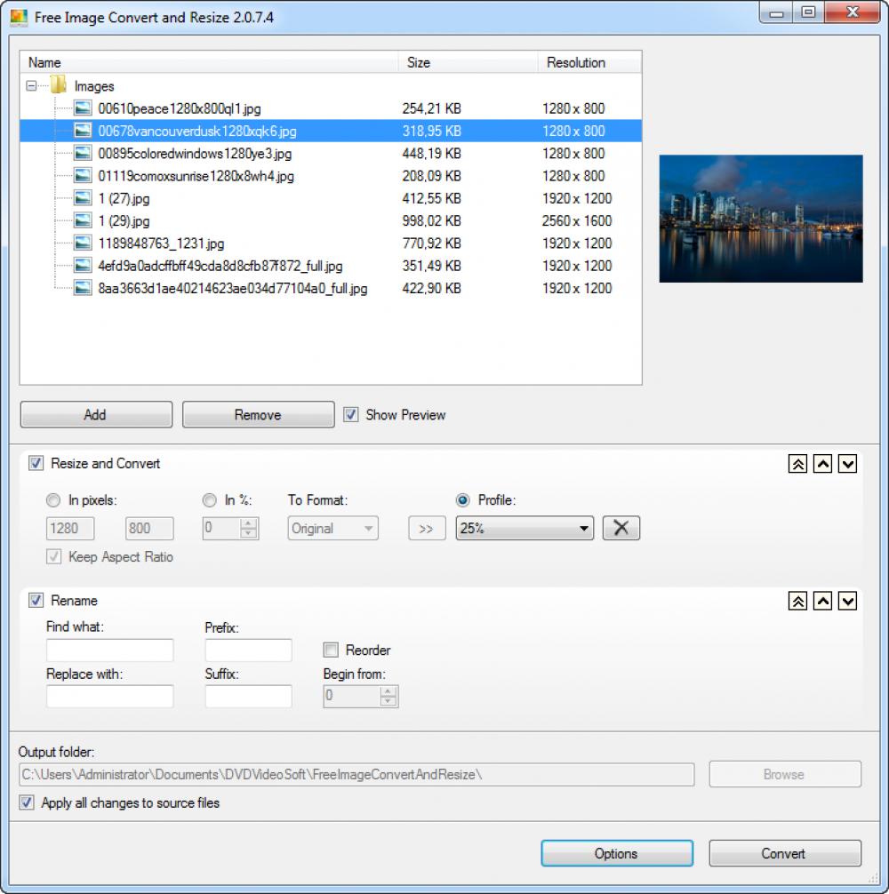Click the >> apply profile icon
The width and height of the screenshot is (889, 894).
pyautogui.click(x=427, y=528)
